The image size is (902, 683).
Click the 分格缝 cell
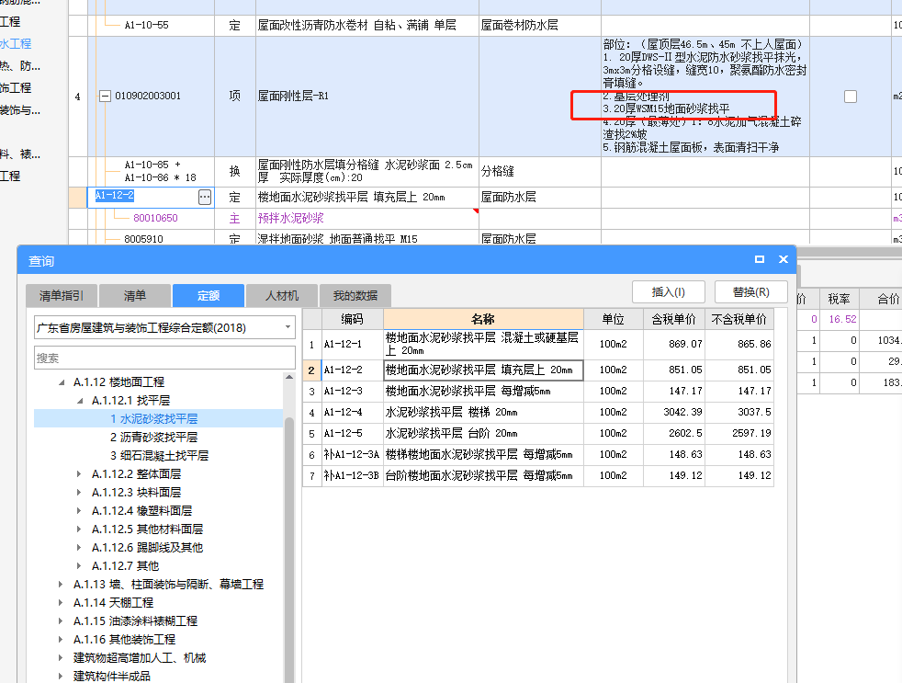tap(539, 172)
